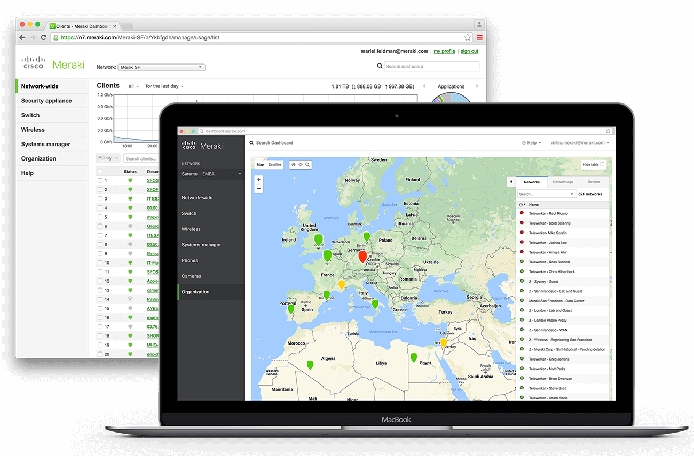Show previous chart with left arrow near Applications
Viewport: 694px width, 456px height.
click(x=424, y=86)
